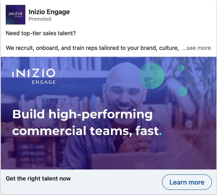The height and width of the screenshot is (195, 217).
Task: Click the large green circle in banner
Action: (151, 76)
